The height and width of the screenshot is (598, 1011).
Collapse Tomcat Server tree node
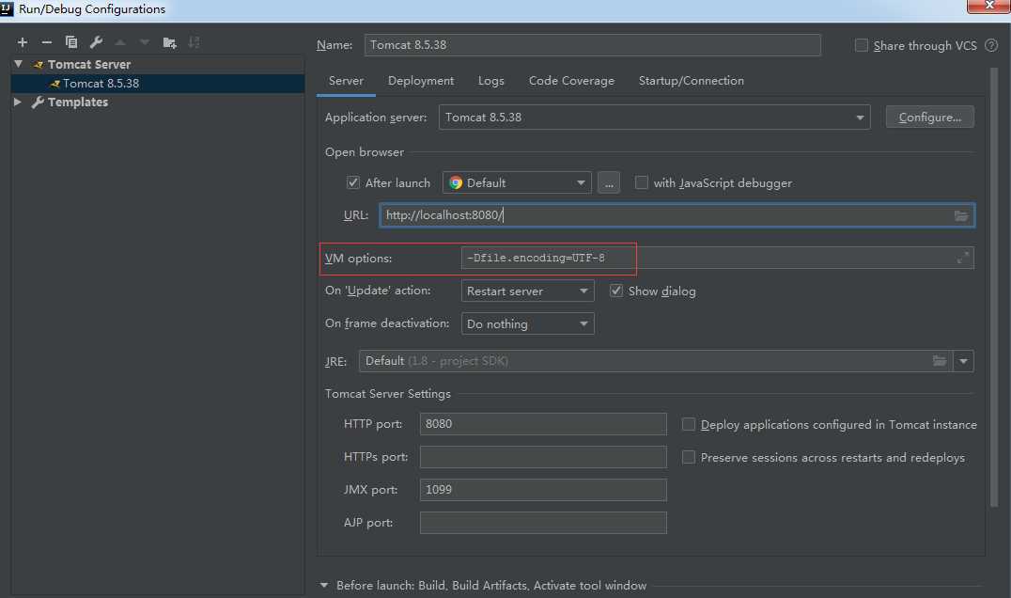[x=19, y=64]
